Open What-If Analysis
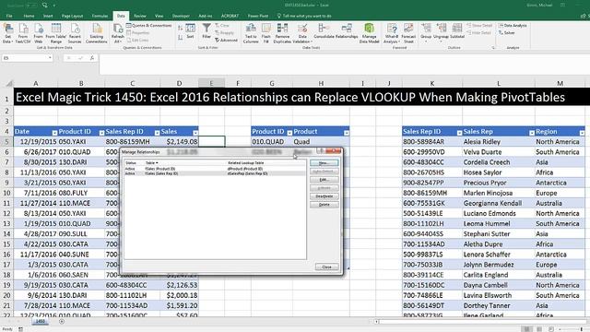This screenshot has width=590, height=332. tap(391, 33)
